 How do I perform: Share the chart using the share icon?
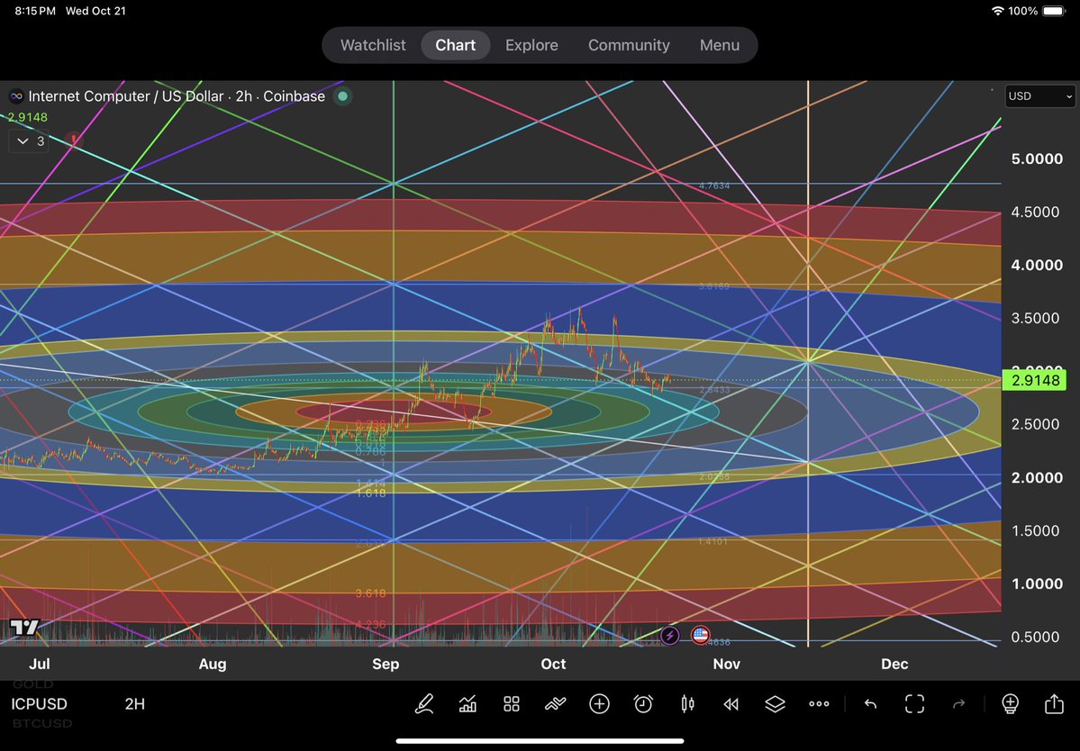pyautogui.click(x=1054, y=703)
